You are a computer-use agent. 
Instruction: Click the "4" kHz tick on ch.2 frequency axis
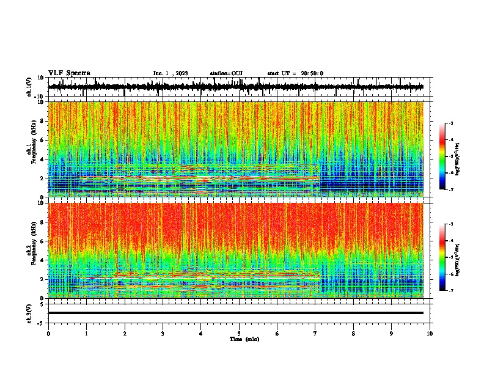[x=42, y=260]
